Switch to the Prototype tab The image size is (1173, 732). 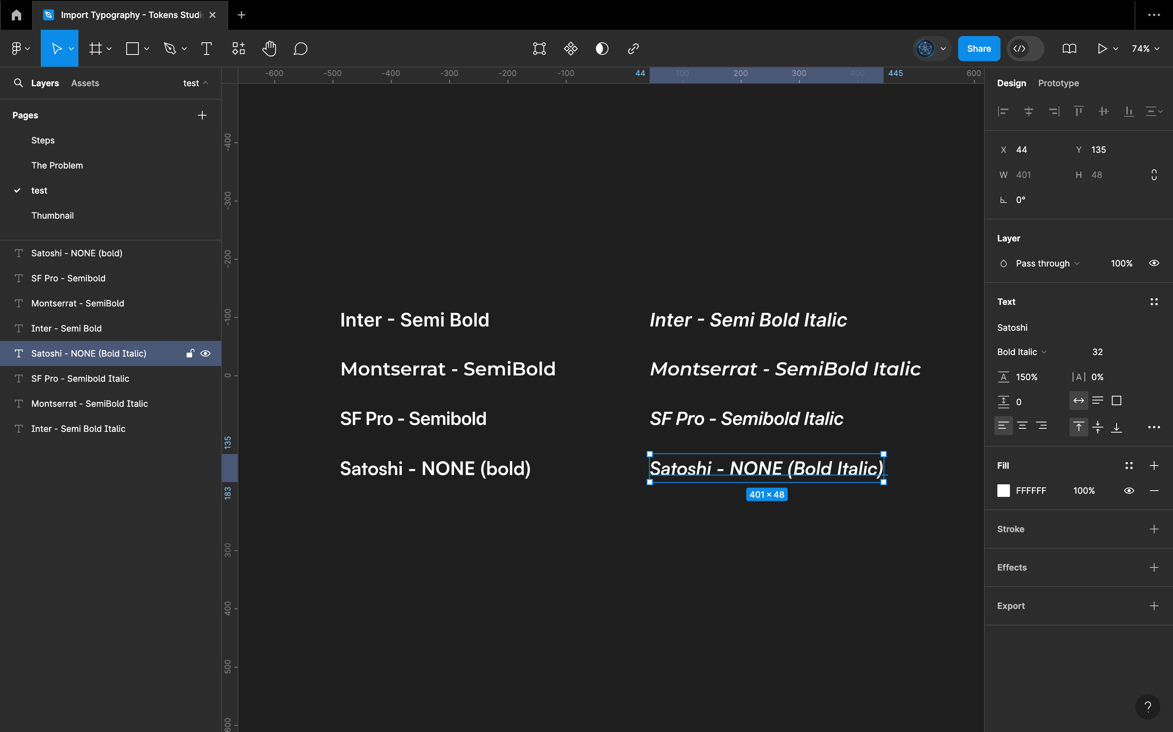click(1058, 83)
